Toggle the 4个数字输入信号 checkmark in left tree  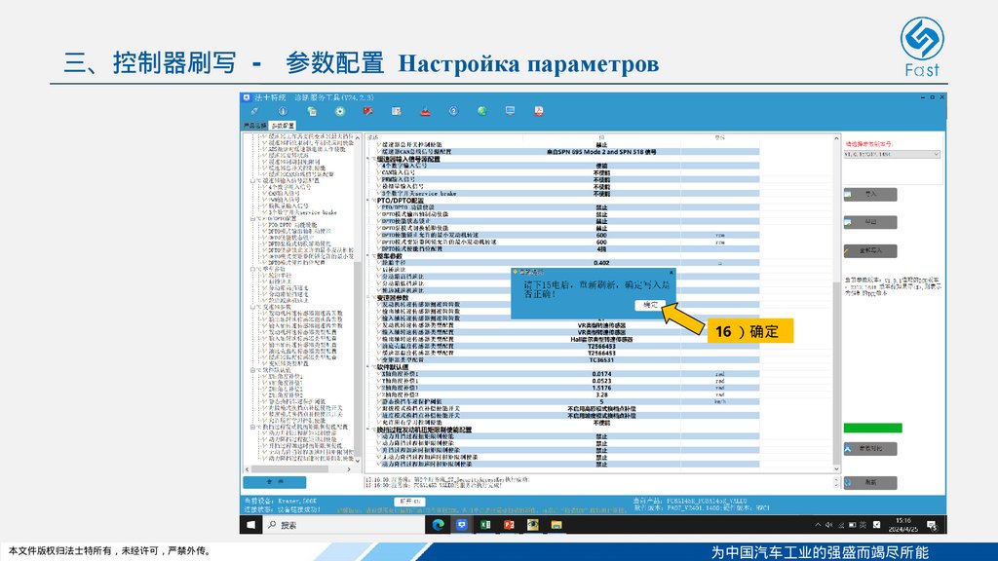click(x=264, y=187)
